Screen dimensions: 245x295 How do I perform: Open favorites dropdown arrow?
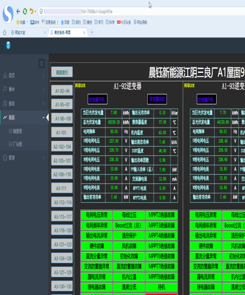coord(27,22)
